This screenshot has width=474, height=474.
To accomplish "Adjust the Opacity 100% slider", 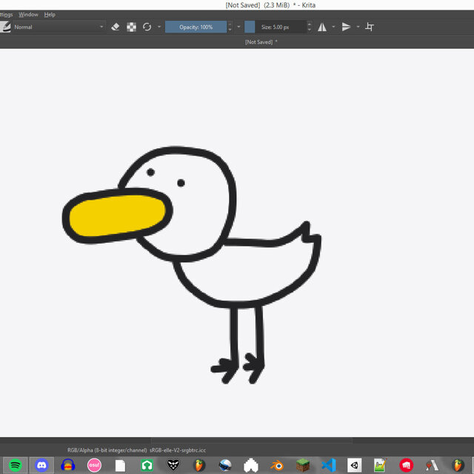I will tap(196, 27).
